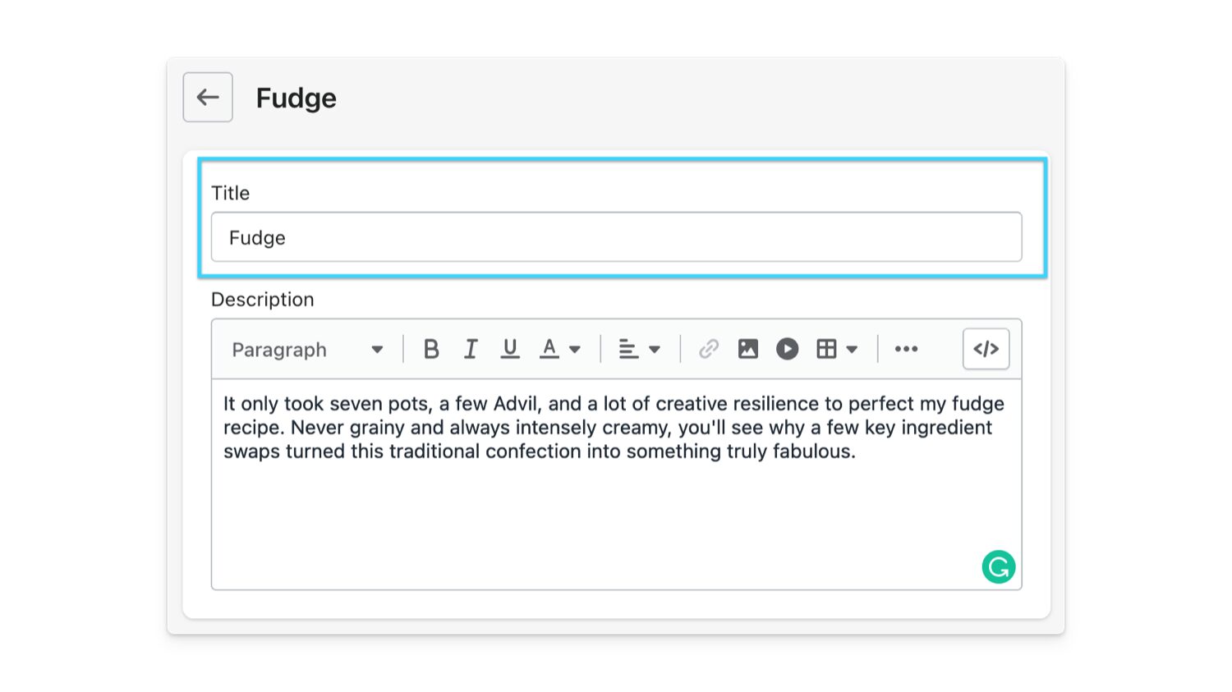Image resolution: width=1232 pixels, height=692 pixels.
Task: Click the Fudge page heading
Action: 297,99
